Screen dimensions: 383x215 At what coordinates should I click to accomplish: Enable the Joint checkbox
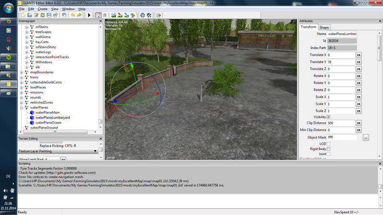(x=328, y=154)
